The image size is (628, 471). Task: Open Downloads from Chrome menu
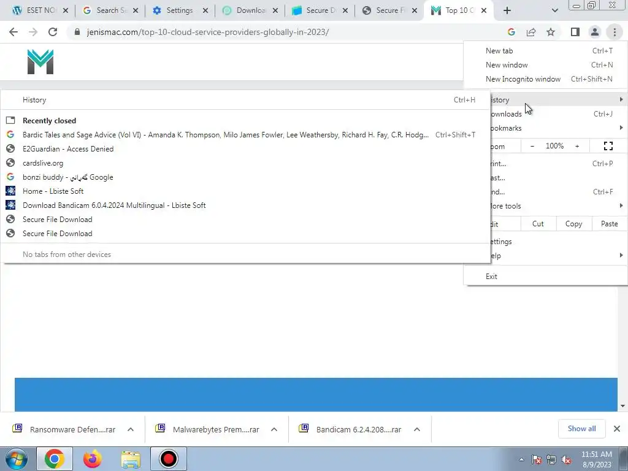coord(559,114)
